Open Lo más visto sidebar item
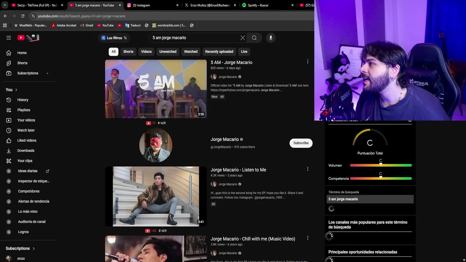The width and height of the screenshot is (466, 262). tap(28, 211)
